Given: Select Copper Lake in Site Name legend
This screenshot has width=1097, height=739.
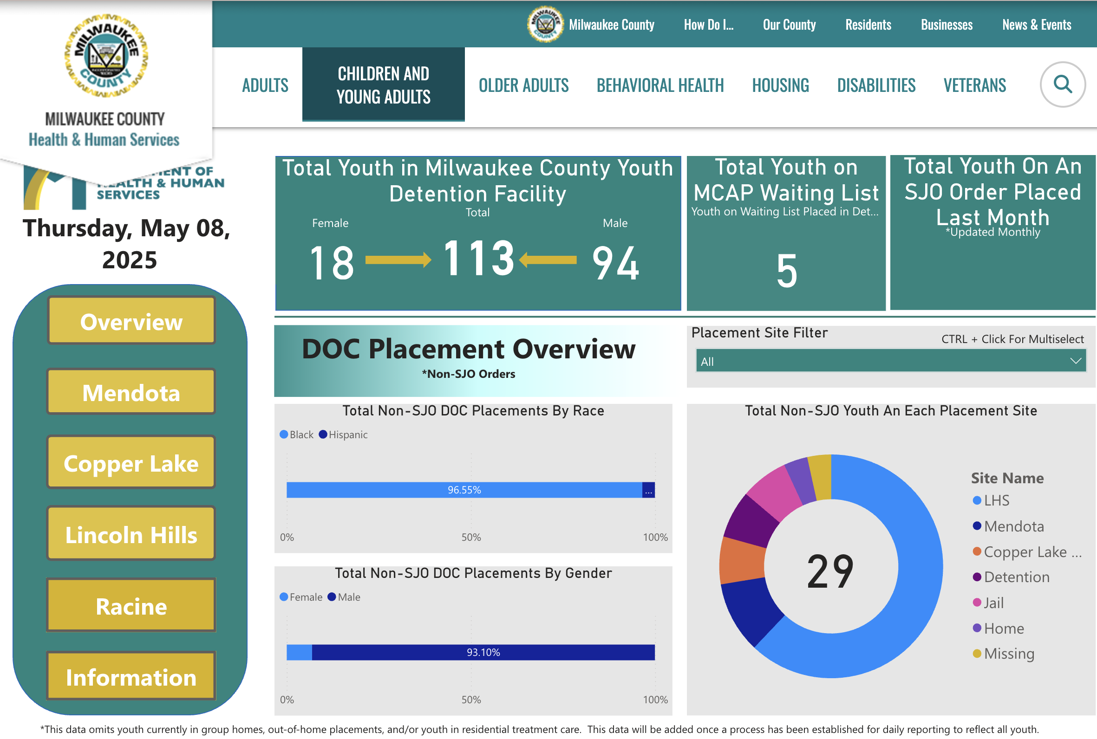Looking at the screenshot, I should coord(1027,552).
